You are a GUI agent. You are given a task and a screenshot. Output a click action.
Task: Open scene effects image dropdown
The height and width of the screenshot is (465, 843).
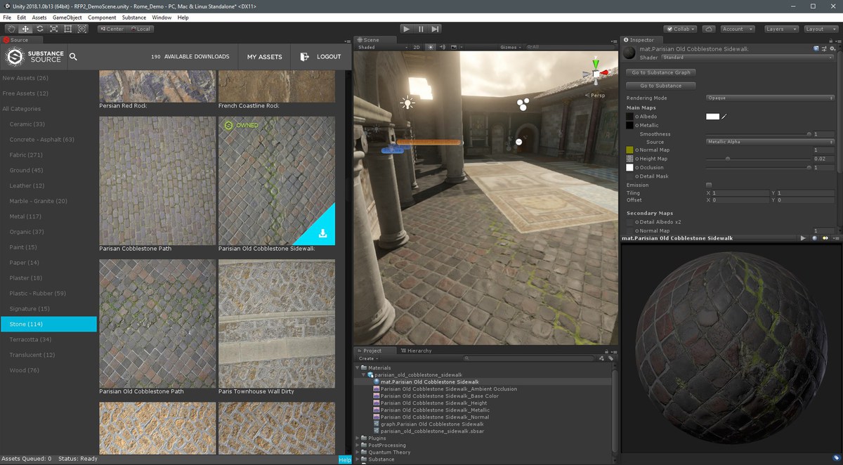point(458,47)
